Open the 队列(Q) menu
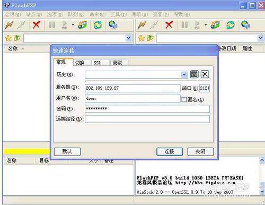The height and width of the screenshot is (205, 265). coord(76,14)
